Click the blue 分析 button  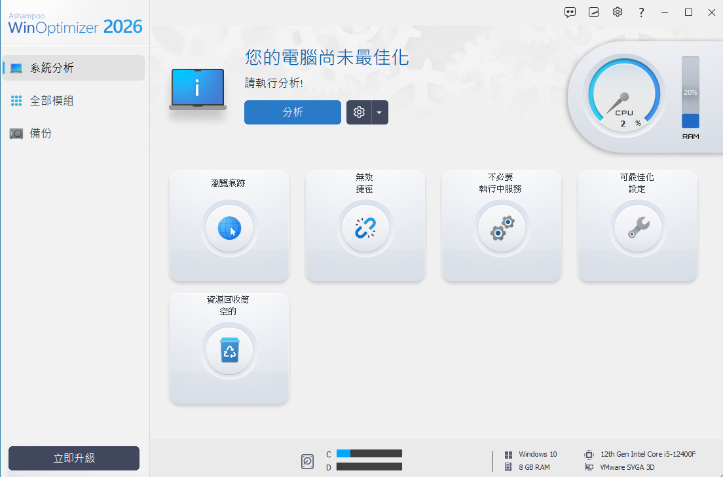click(292, 112)
